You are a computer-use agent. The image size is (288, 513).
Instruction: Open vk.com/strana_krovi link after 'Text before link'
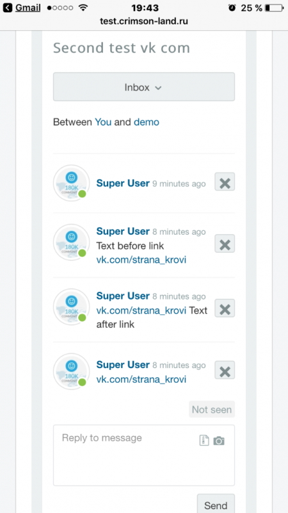pyautogui.click(x=141, y=260)
